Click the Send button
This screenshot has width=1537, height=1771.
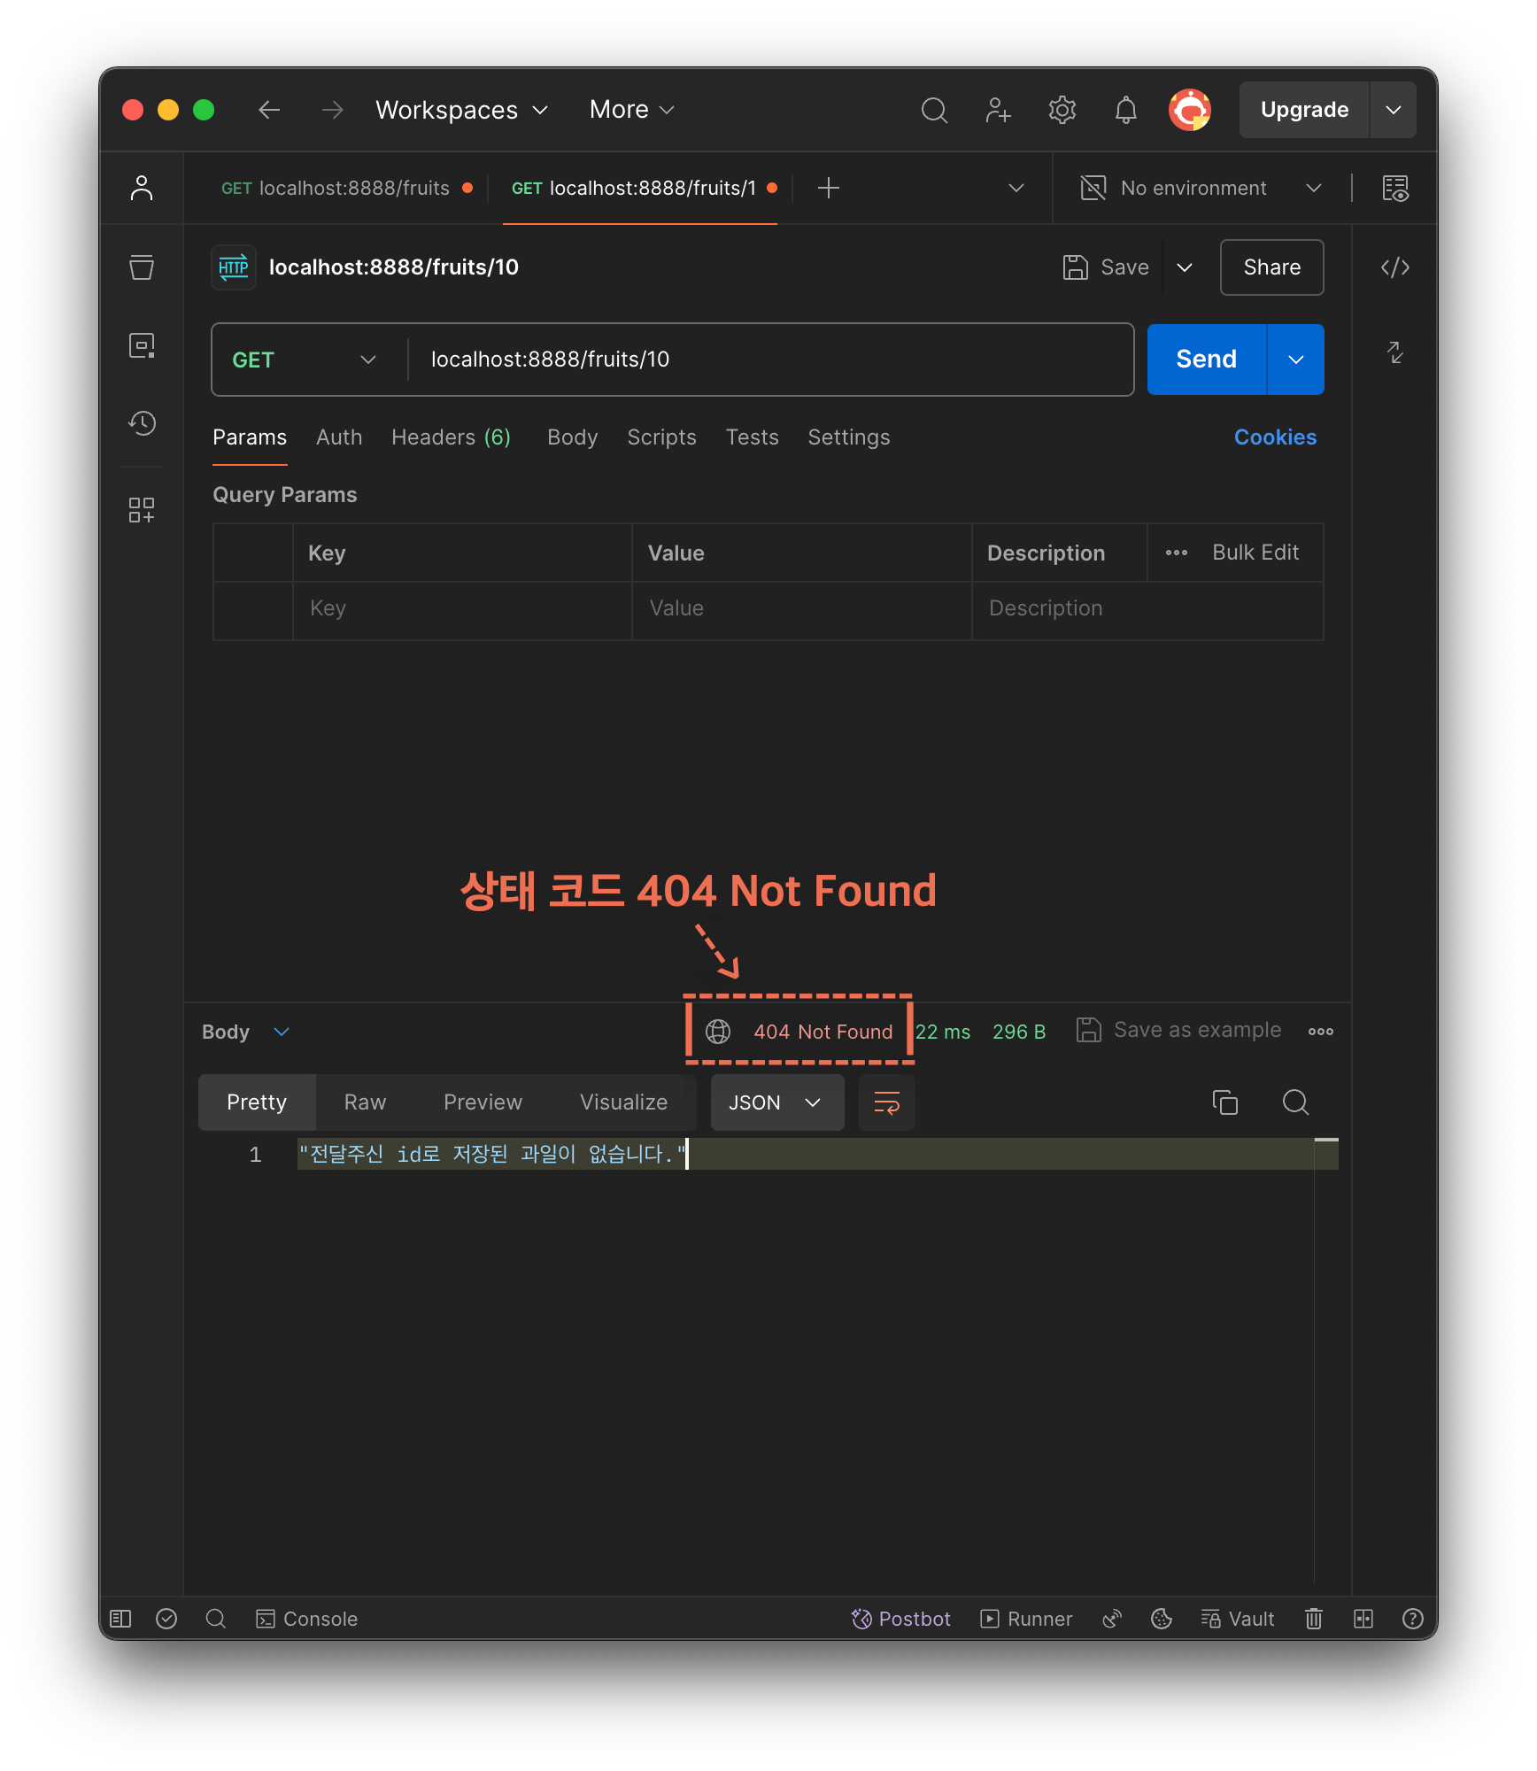[x=1206, y=360]
